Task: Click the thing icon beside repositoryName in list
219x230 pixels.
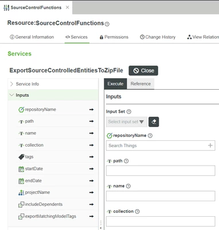Action: pyautogui.click(x=21, y=110)
